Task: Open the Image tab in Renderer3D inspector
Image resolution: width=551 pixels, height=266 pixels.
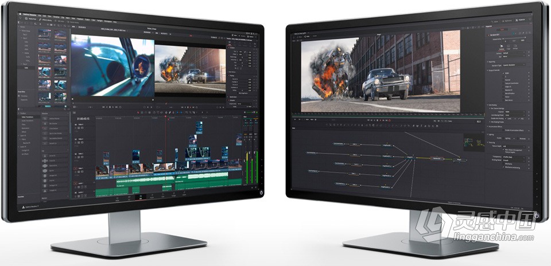Action: [x=509, y=47]
